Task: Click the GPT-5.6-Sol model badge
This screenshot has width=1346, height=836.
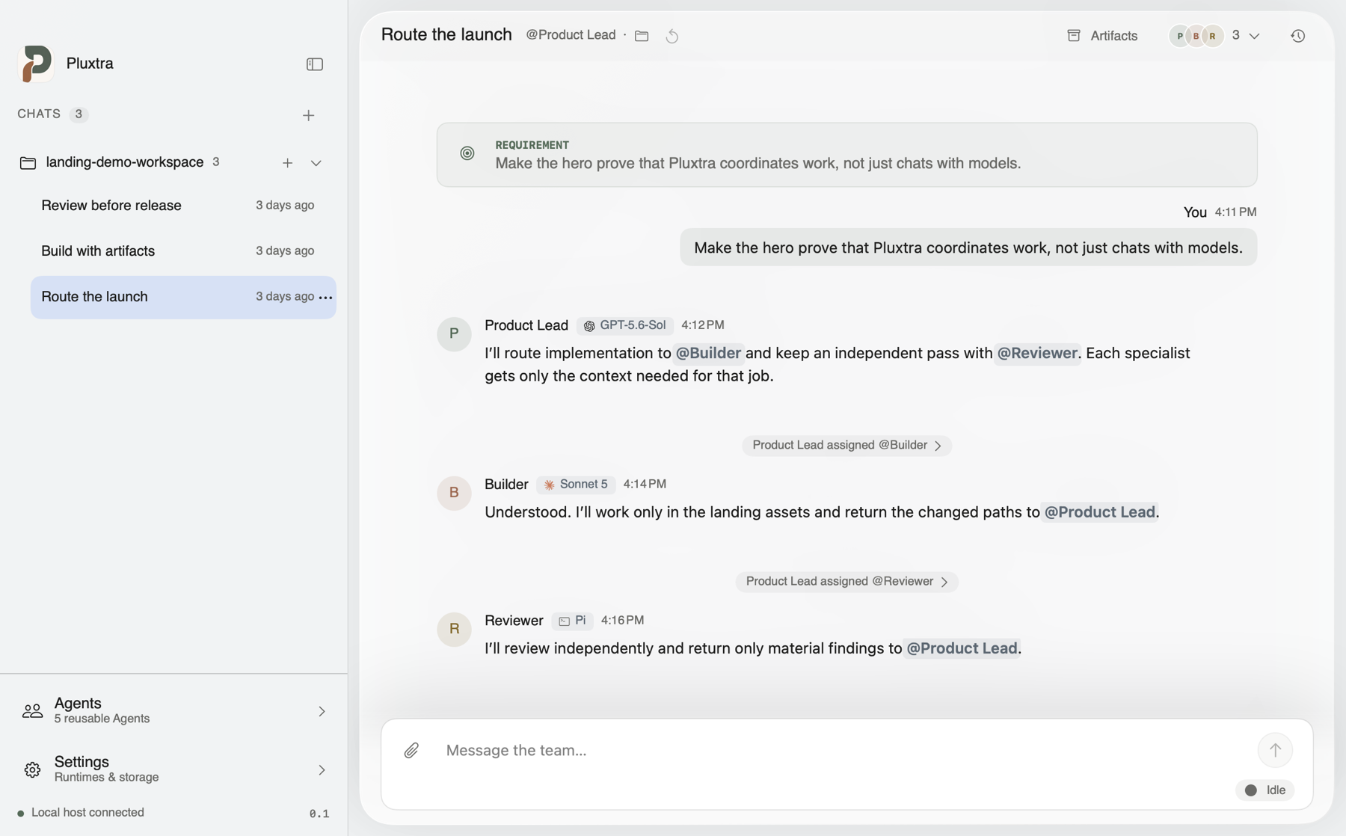Action: [x=624, y=326]
